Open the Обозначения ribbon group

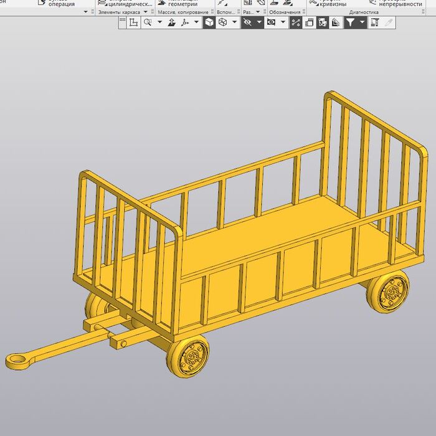point(285,12)
